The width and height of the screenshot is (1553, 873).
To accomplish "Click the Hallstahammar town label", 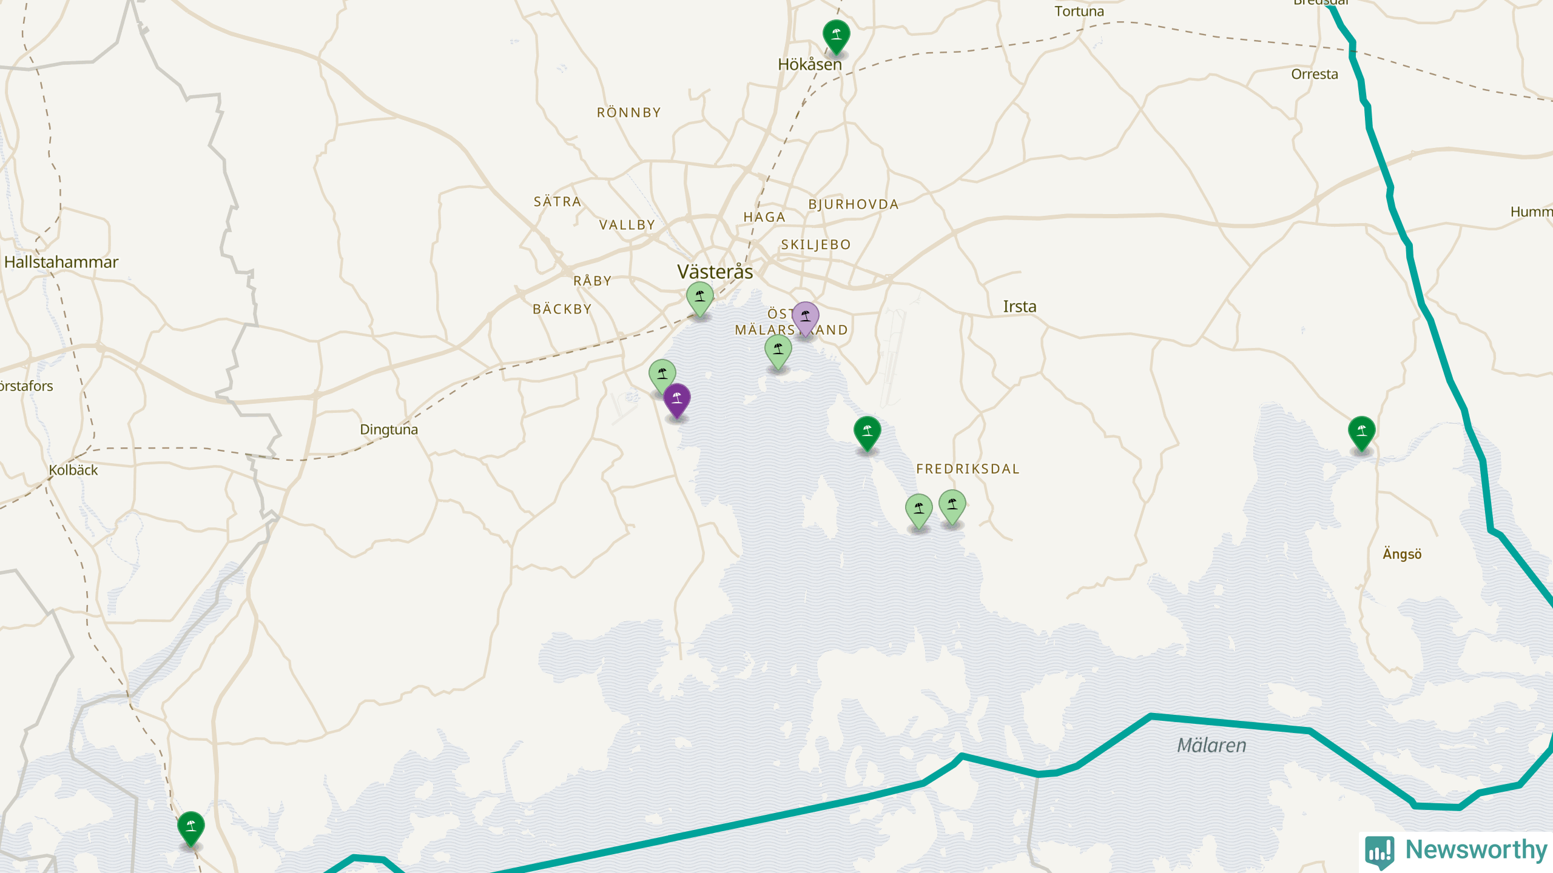I will 61,262.
